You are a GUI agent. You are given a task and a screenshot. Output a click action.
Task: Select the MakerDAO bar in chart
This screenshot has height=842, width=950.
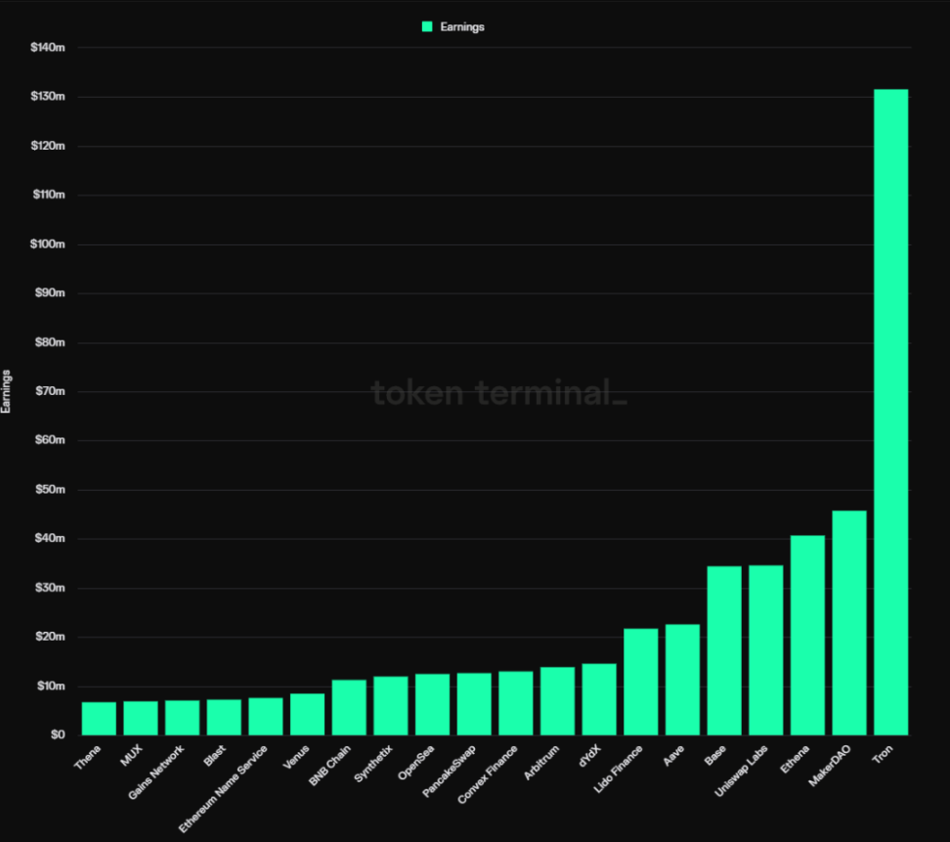point(848,622)
